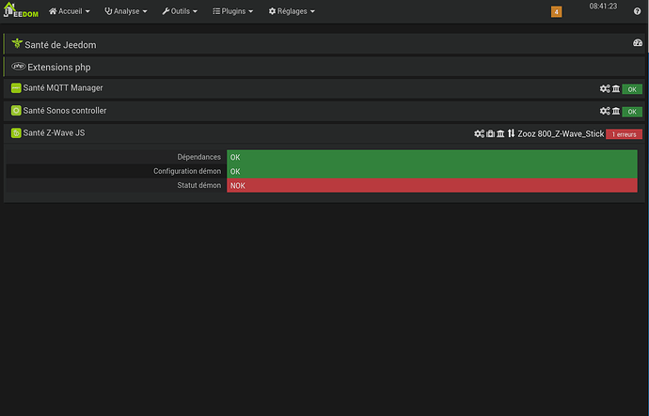Image resolution: width=649 pixels, height=416 pixels.
Task: Open the Outils menu
Action: click(x=180, y=11)
